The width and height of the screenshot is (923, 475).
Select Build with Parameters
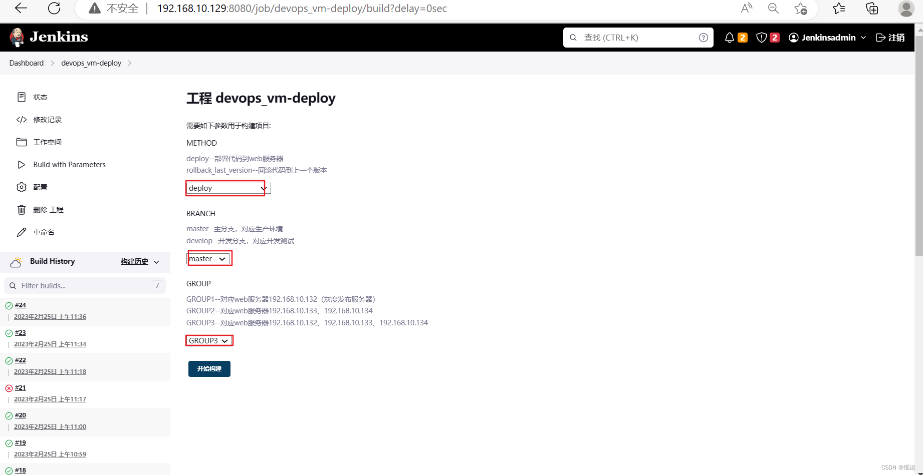pos(69,165)
